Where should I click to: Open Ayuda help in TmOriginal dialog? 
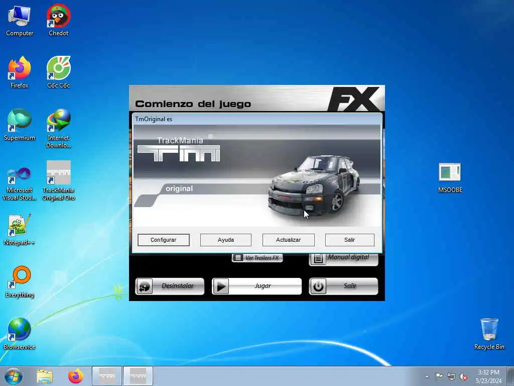click(226, 240)
